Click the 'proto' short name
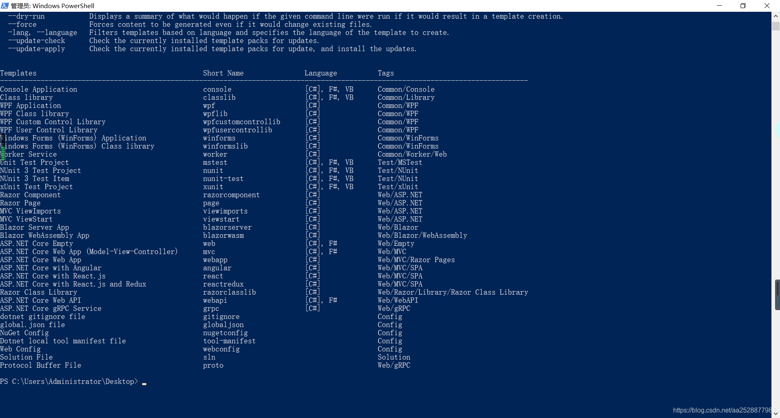This screenshot has height=418, width=780. coord(213,365)
